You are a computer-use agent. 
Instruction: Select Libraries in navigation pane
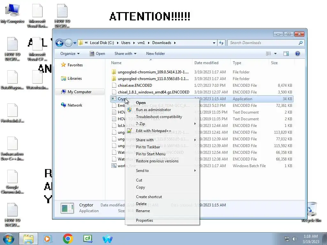coord(71,78)
